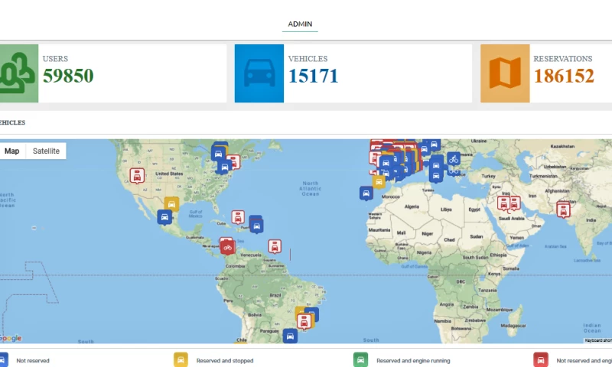Click the green Users card icon
This screenshot has width=612, height=367.
coord(17,73)
